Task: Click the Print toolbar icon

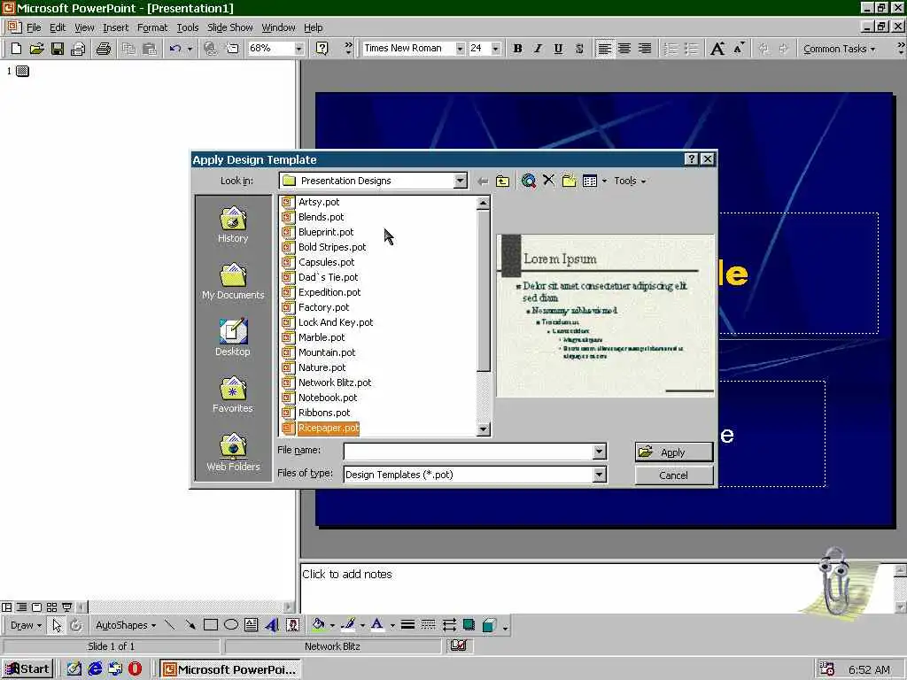Action: tap(104, 49)
